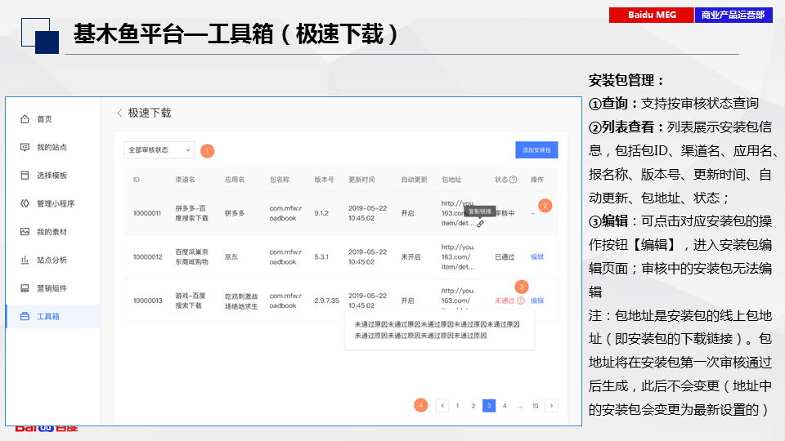
Task: Click 编辑 for package 10000013
Action: (537, 301)
